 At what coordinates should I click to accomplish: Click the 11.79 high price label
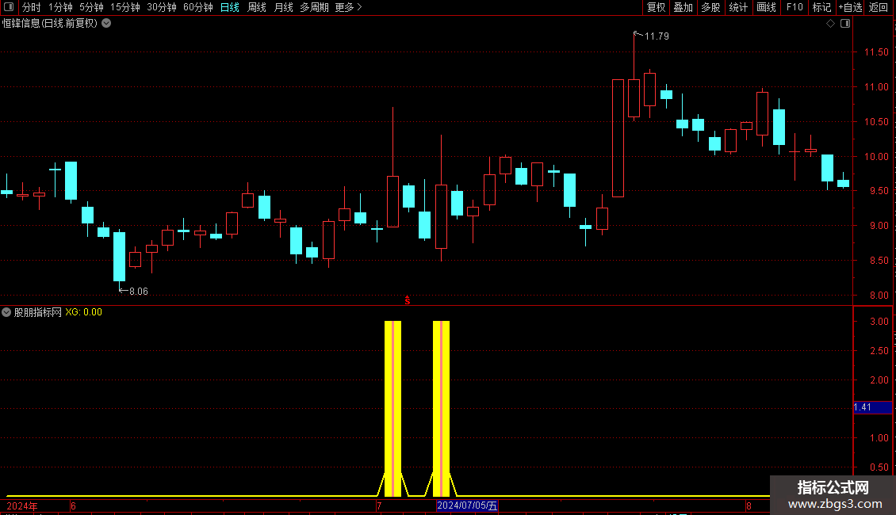pos(657,36)
